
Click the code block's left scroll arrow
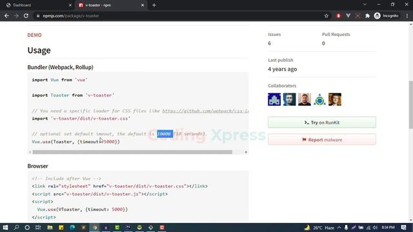(x=30, y=152)
